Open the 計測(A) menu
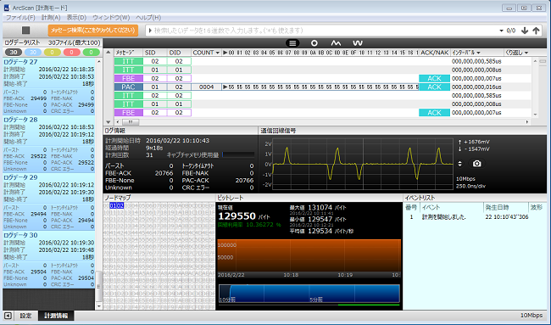This screenshot has height=325, width=551. click(x=51, y=17)
